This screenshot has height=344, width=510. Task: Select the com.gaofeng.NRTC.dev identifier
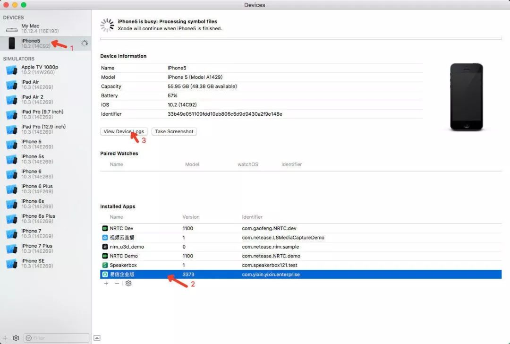(269, 228)
